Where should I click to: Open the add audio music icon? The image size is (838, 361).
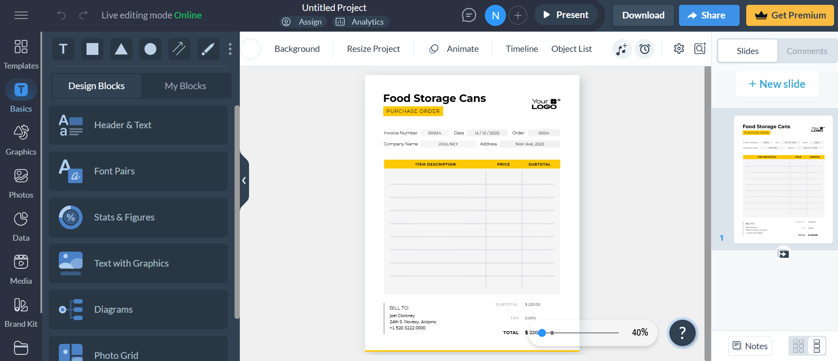pyautogui.click(x=622, y=49)
